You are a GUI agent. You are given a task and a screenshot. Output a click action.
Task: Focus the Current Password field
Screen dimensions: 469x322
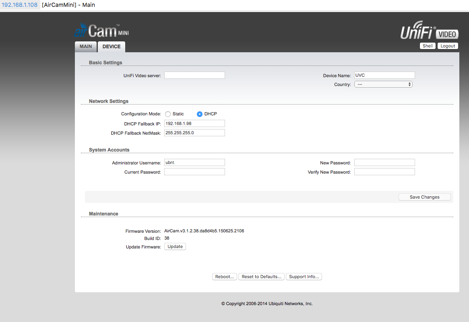point(194,172)
